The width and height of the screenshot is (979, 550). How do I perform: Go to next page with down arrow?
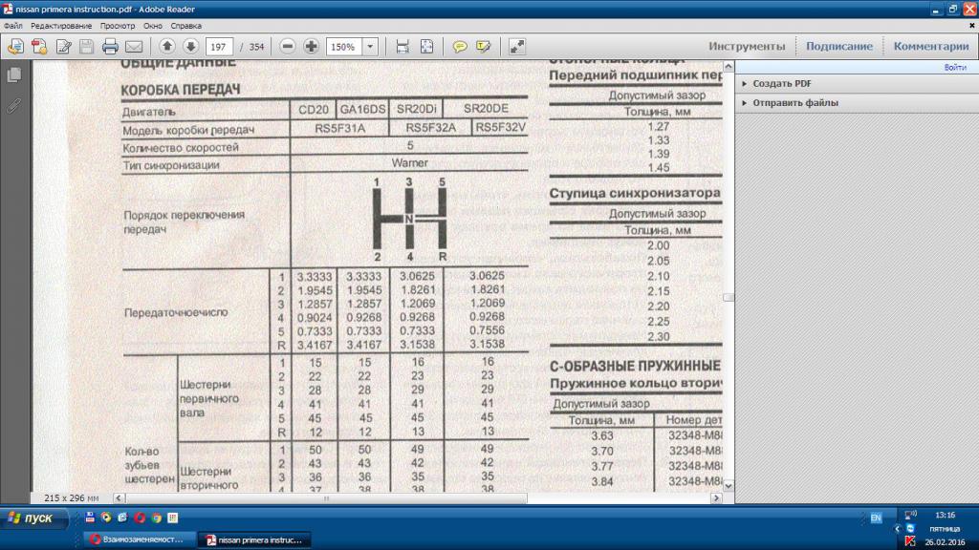[x=190, y=46]
